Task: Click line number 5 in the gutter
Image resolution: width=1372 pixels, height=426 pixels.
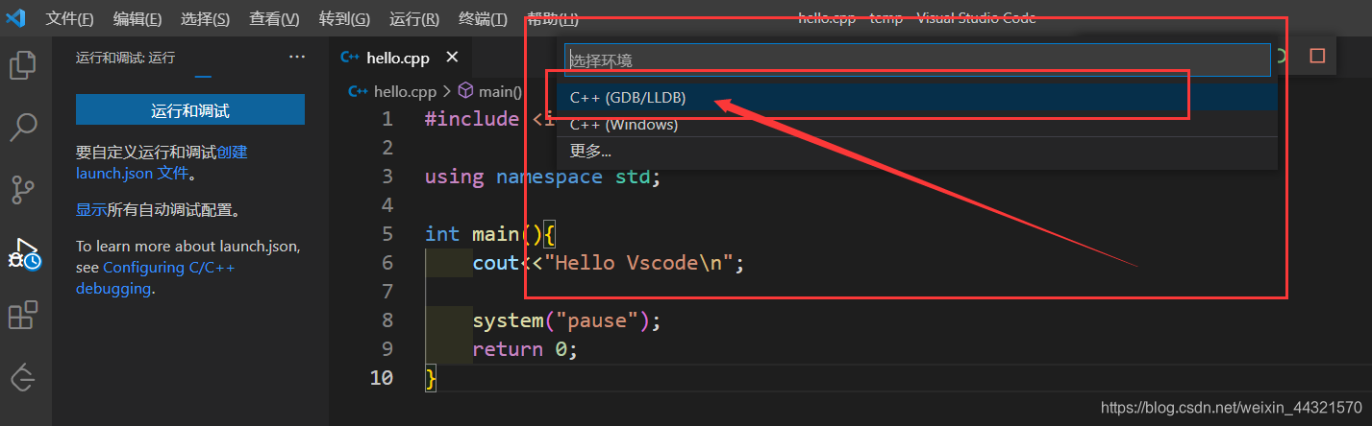Action: (x=387, y=234)
